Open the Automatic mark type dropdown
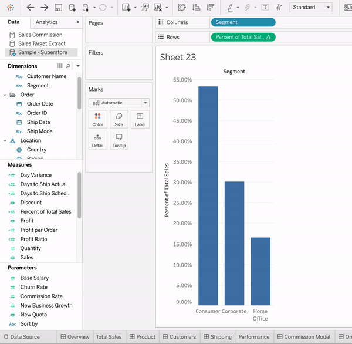 [x=119, y=103]
